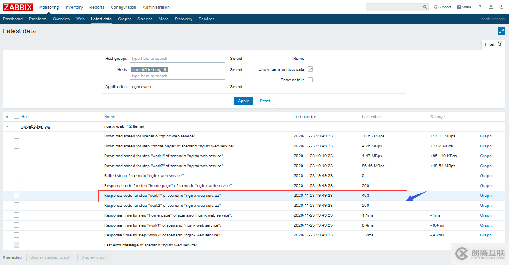Click the 403 last value cell
This screenshot has width=509, height=265.
pyautogui.click(x=366, y=195)
